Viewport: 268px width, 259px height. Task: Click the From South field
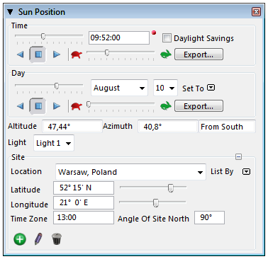(x=227, y=127)
